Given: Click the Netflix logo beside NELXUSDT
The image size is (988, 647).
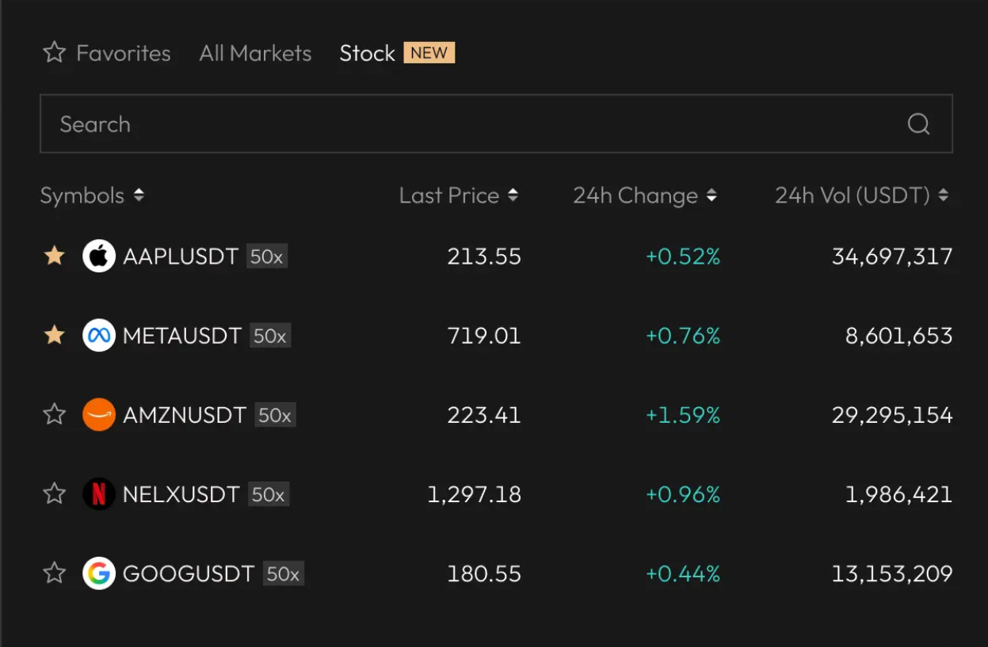Looking at the screenshot, I should (98, 493).
